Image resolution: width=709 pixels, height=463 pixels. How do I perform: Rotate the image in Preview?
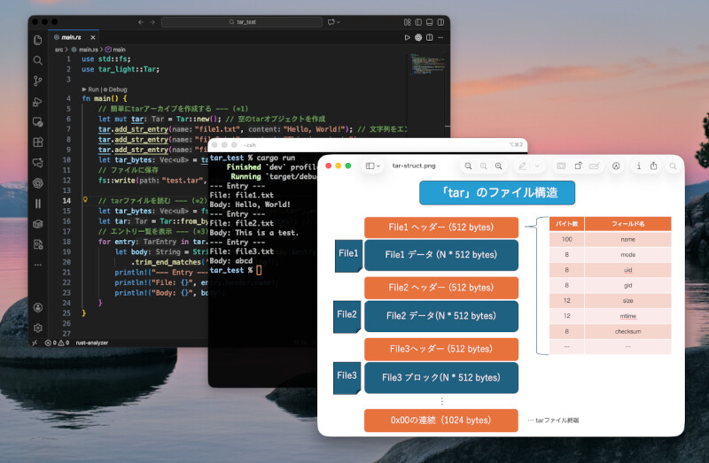(x=578, y=166)
